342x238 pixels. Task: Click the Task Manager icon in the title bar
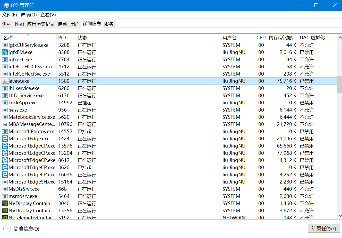pos(6,5)
